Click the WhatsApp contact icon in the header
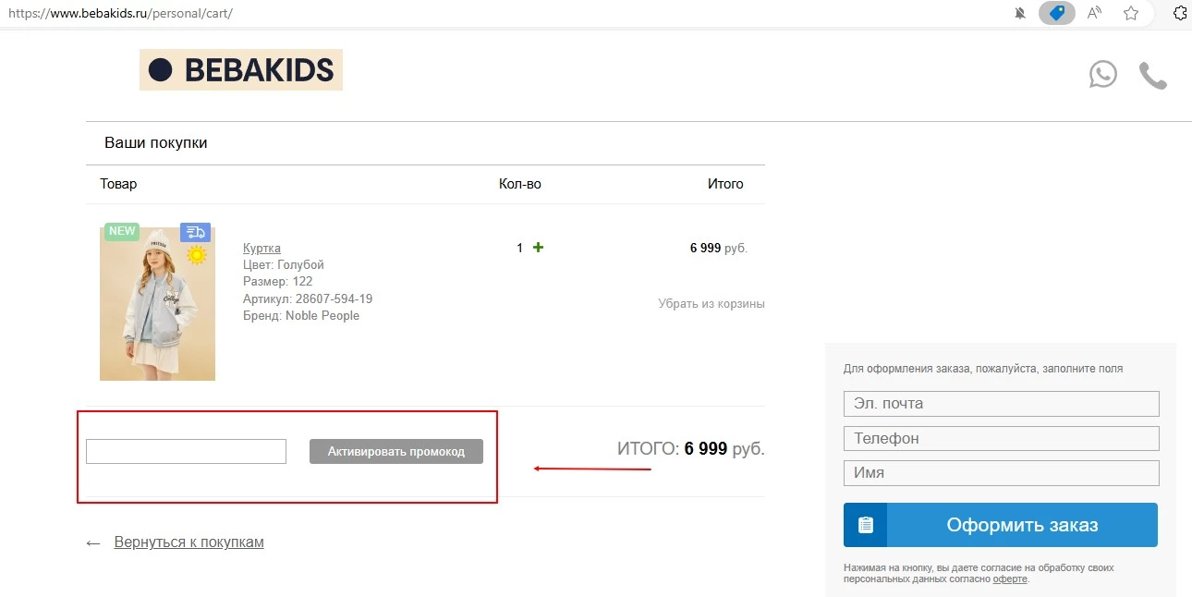Screen dimensions: 1192x597 (1102, 73)
